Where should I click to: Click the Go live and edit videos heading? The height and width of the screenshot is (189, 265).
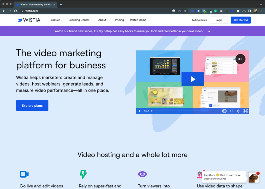click(41, 186)
